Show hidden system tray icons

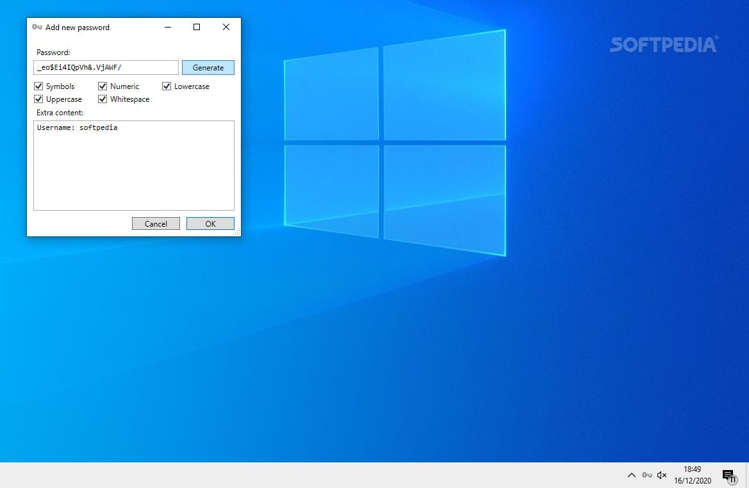(x=632, y=475)
